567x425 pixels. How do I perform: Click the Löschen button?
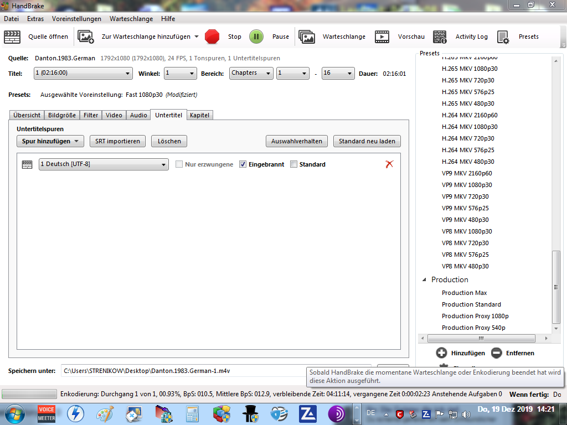(x=169, y=141)
